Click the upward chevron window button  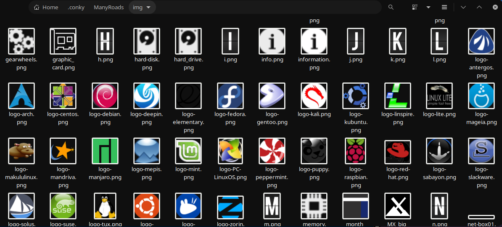tap(479, 8)
